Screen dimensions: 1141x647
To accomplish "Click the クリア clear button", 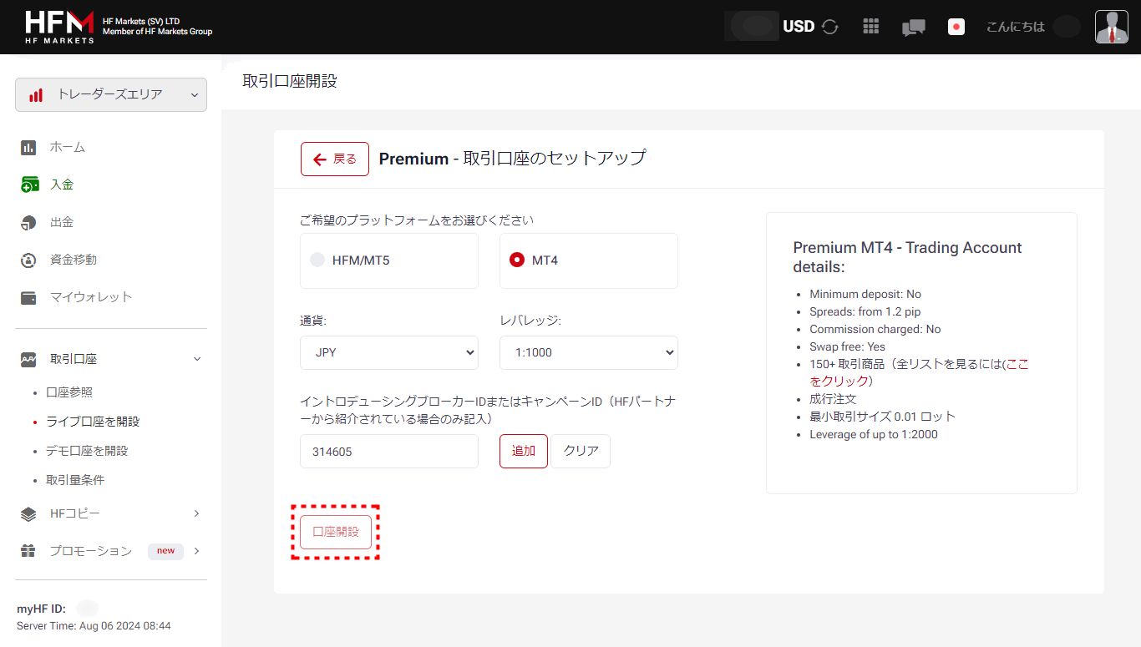I will 581,451.
